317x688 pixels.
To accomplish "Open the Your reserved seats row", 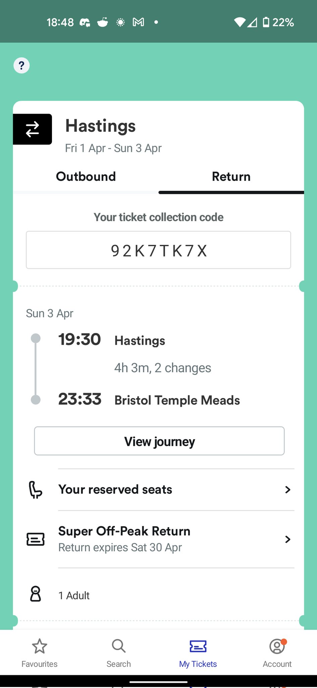I will click(115, 490).
